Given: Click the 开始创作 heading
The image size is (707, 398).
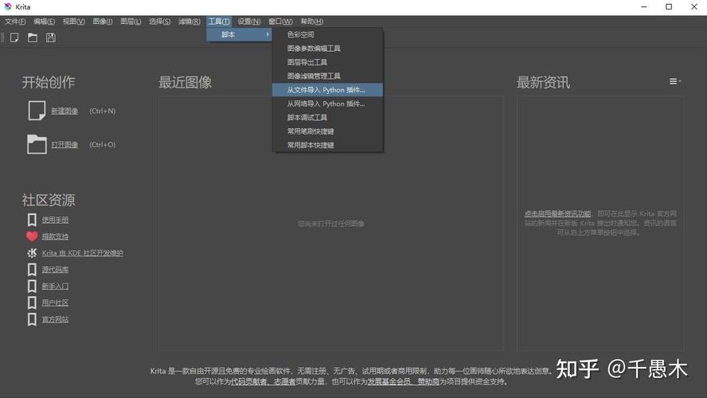Looking at the screenshot, I should coord(49,83).
